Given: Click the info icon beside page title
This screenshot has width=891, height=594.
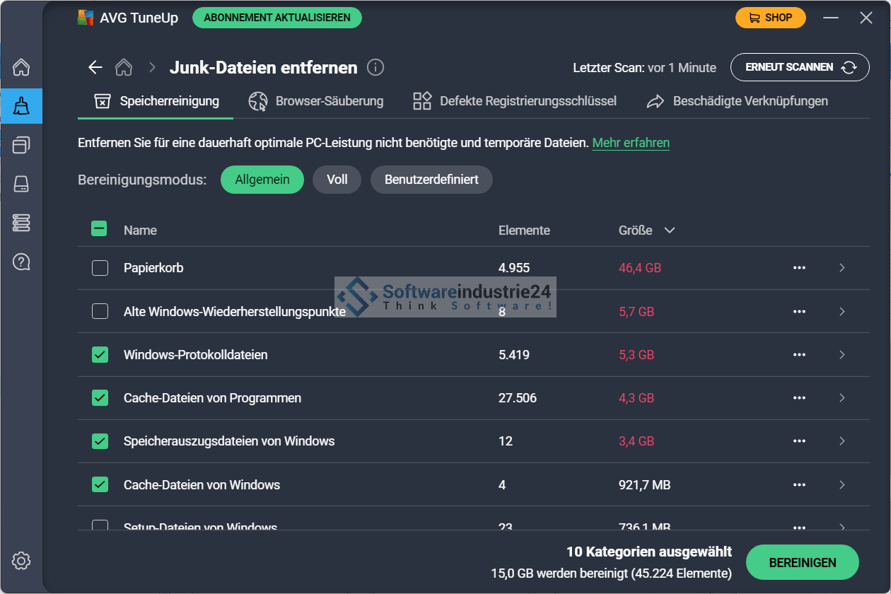Looking at the screenshot, I should pos(375,68).
